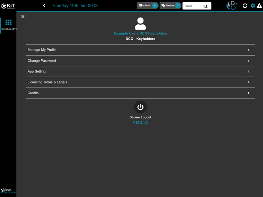Expand the Licencing Terms & Legals chevron

(248, 82)
